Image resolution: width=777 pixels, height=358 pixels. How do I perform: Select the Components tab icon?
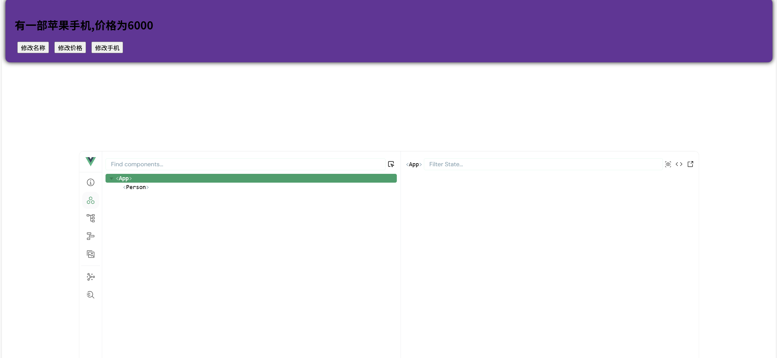pyautogui.click(x=91, y=200)
